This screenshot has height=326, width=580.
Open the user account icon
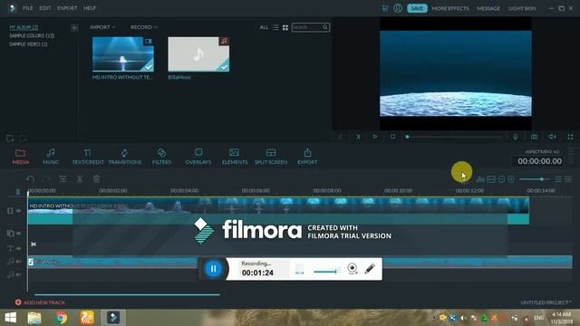pos(398,8)
